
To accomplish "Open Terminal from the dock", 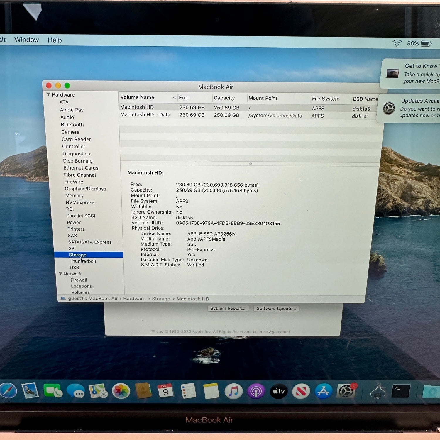I will [x=400, y=391].
